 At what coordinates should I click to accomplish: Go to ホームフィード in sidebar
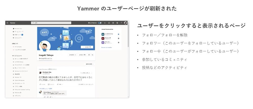click(x=18, y=32)
